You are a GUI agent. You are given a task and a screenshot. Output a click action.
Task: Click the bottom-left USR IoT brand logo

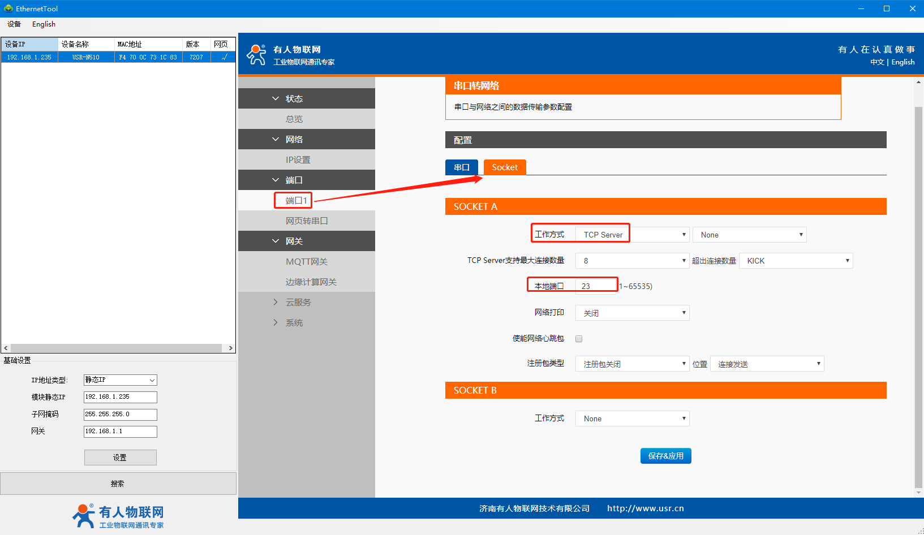pyautogui.click(x=118, y=516)
